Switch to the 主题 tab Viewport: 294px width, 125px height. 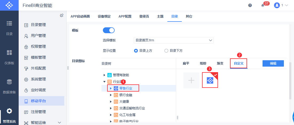(160, 16)
